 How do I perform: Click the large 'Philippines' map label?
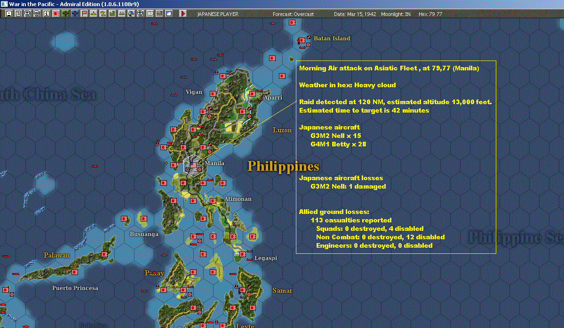point(283,166)
